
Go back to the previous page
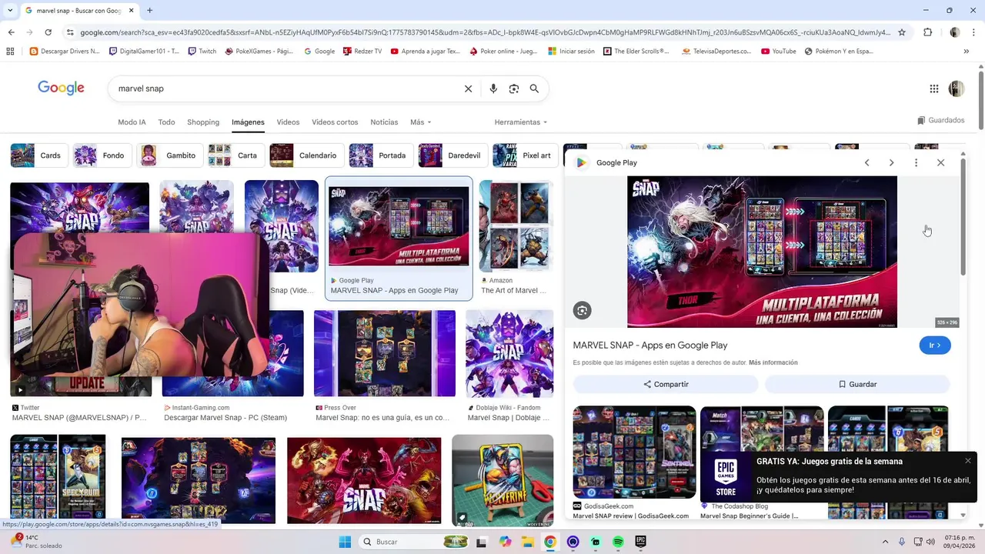coord(11,32)
